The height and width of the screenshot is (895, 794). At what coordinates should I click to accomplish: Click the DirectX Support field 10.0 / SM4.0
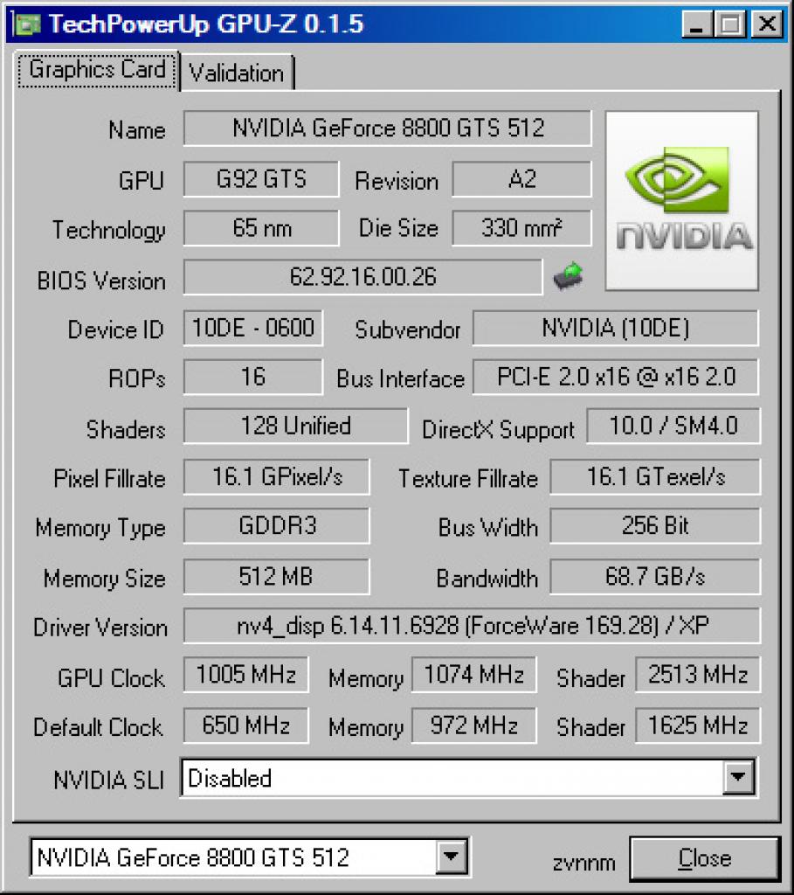pyautogui.click(x=673, y=426)
